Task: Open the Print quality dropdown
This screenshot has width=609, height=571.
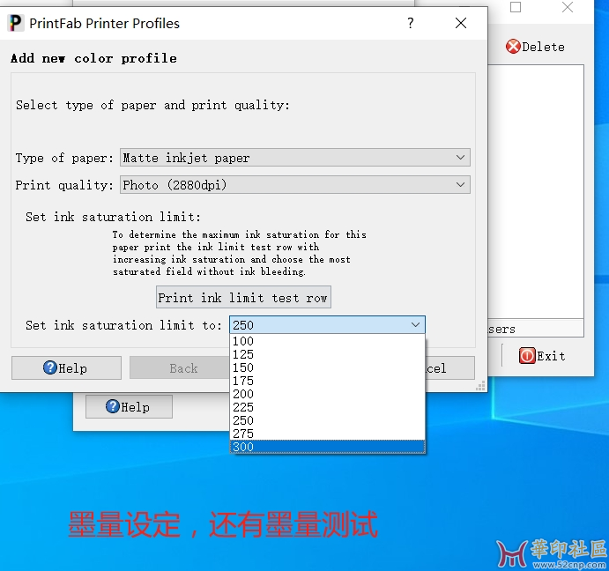Action: pos(295,185)
